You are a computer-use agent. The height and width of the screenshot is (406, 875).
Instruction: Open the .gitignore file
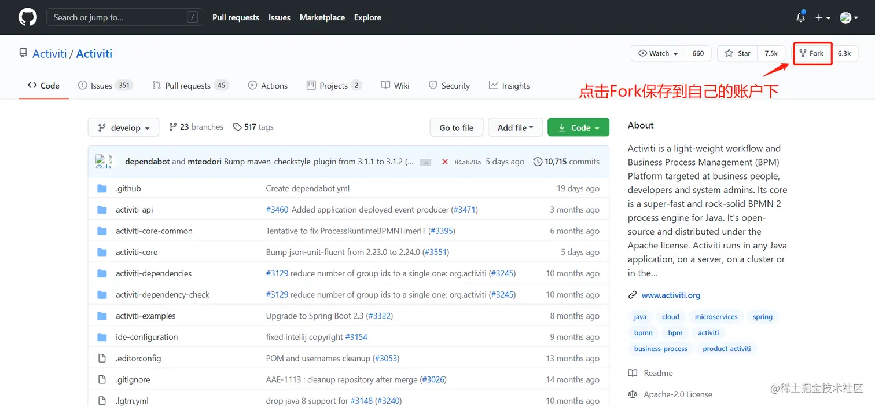(133, 379)
